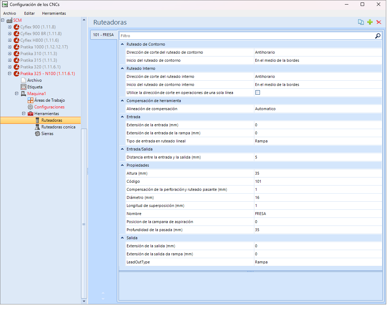388x309 pixels.
Task: Click the Filtro search input field
Action: pyautogui.click(x=247, y=36)
